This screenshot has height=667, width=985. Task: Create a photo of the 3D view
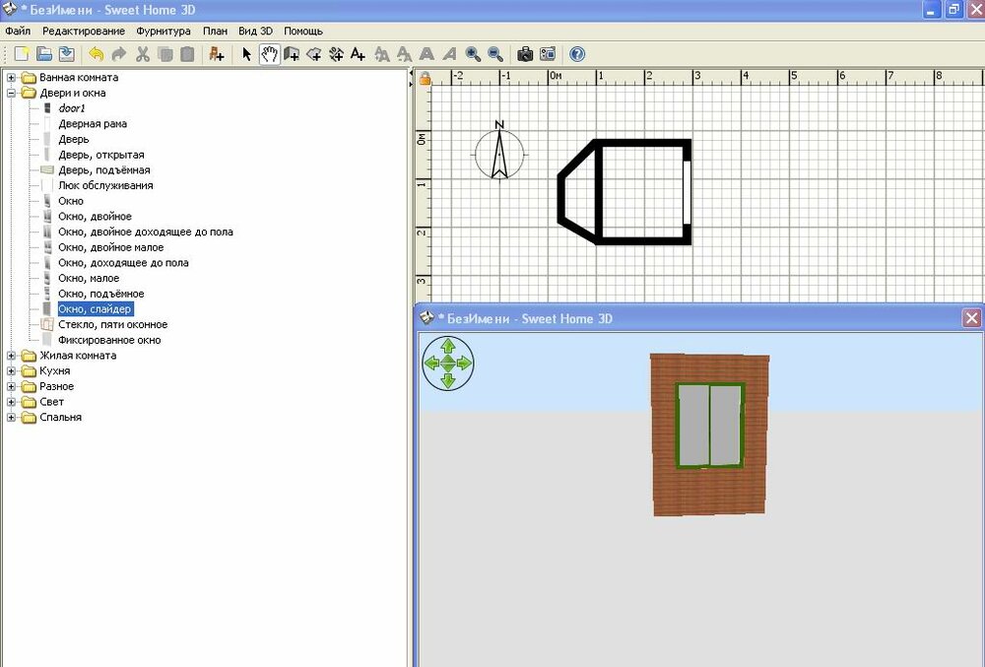524,54
